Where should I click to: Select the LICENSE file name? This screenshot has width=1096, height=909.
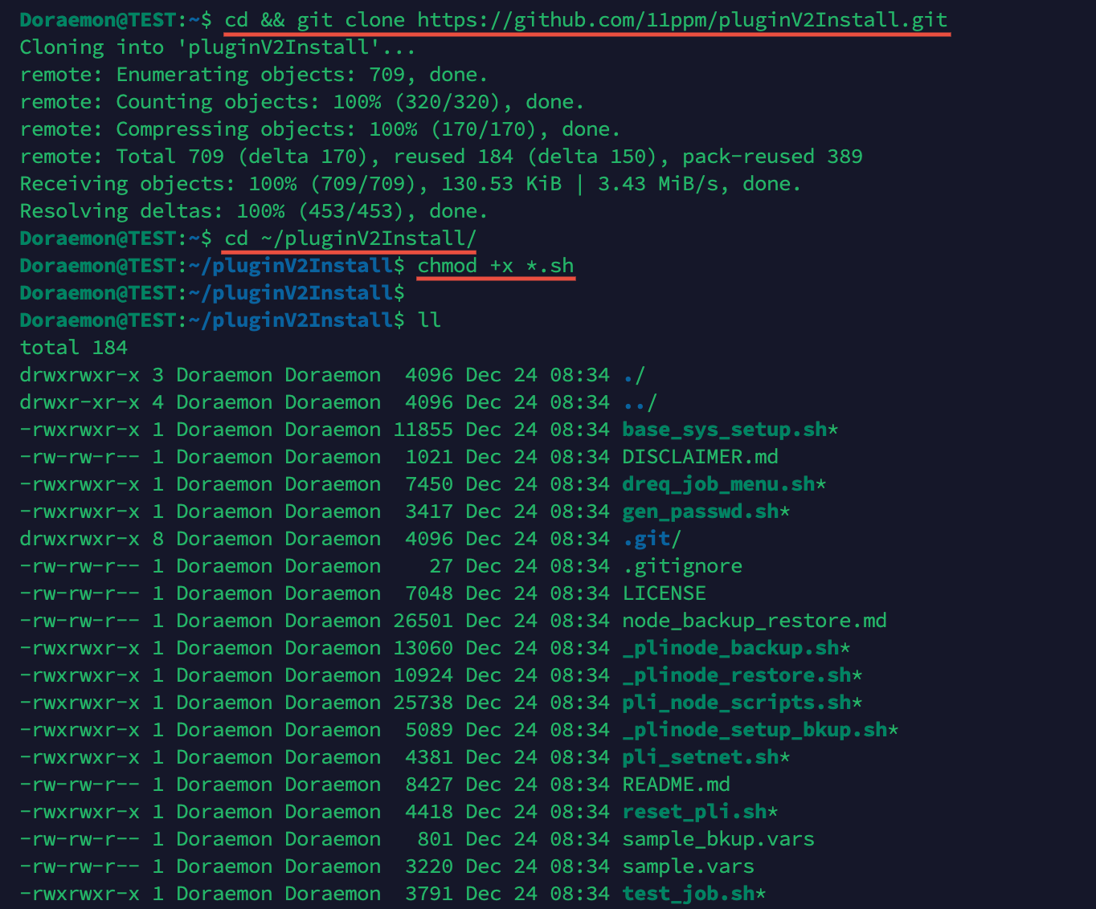point(664,593)
